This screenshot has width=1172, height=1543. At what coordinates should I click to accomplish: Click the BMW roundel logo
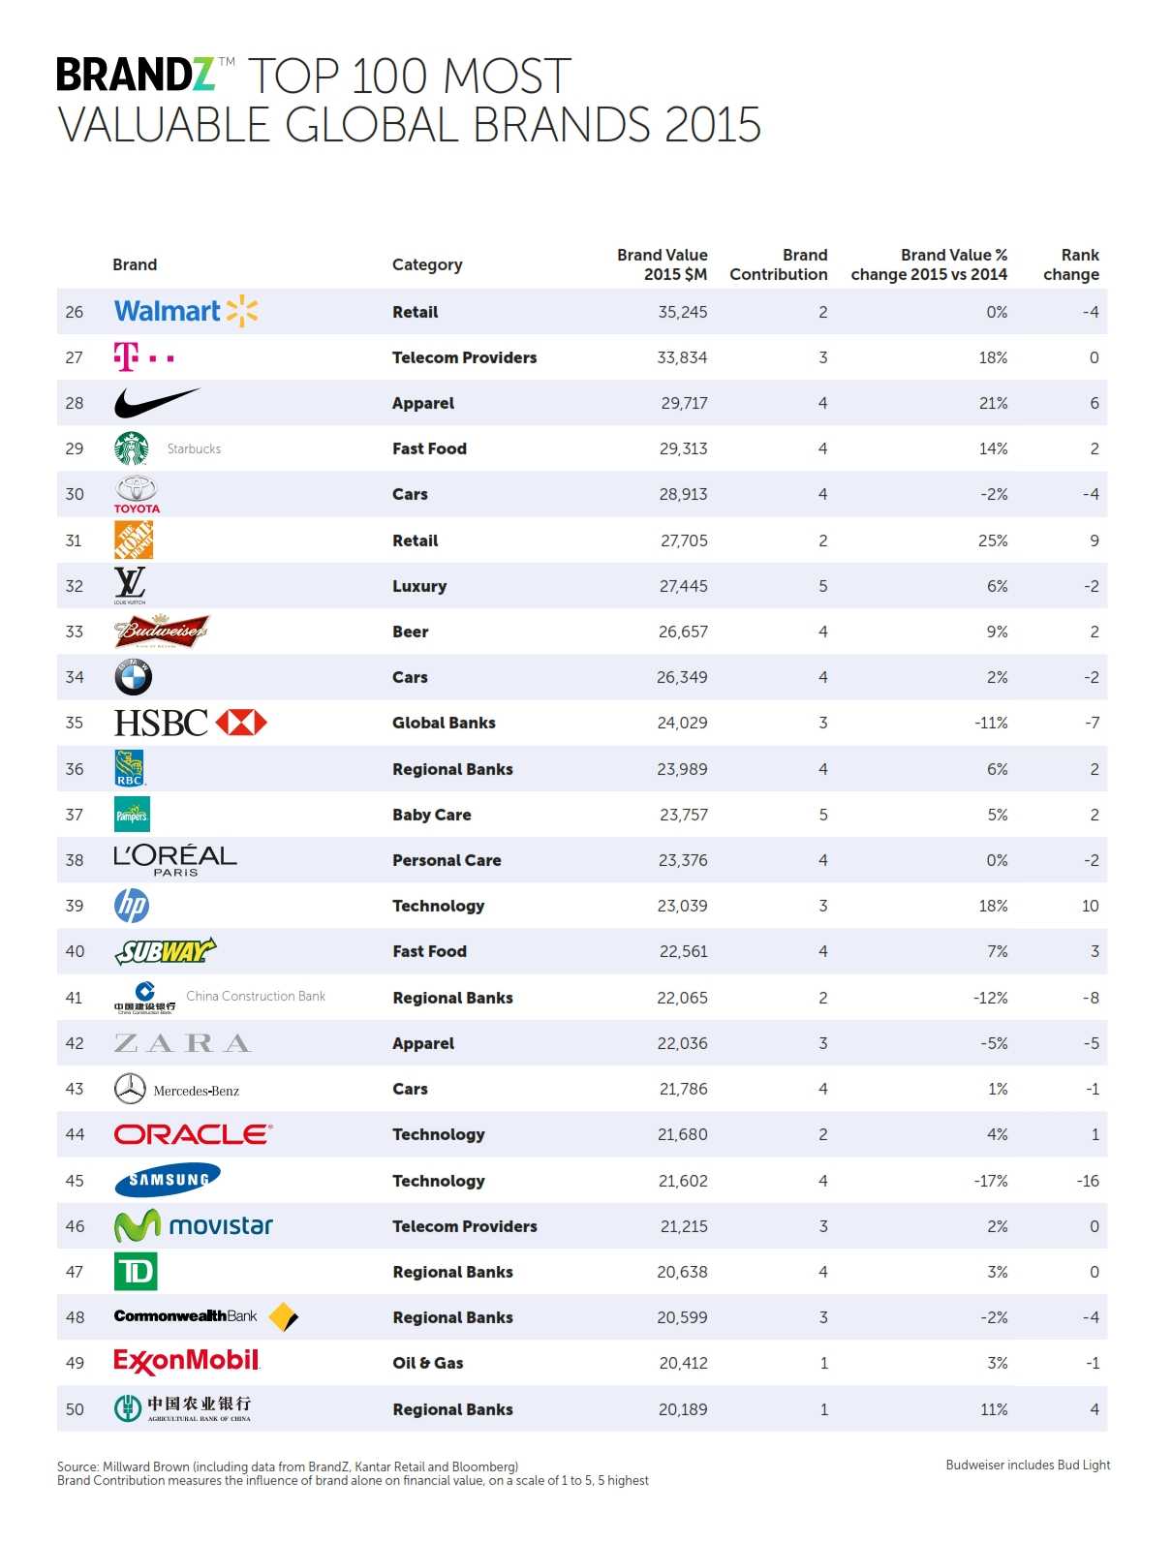pyautogui.click(x=134, y=677)
